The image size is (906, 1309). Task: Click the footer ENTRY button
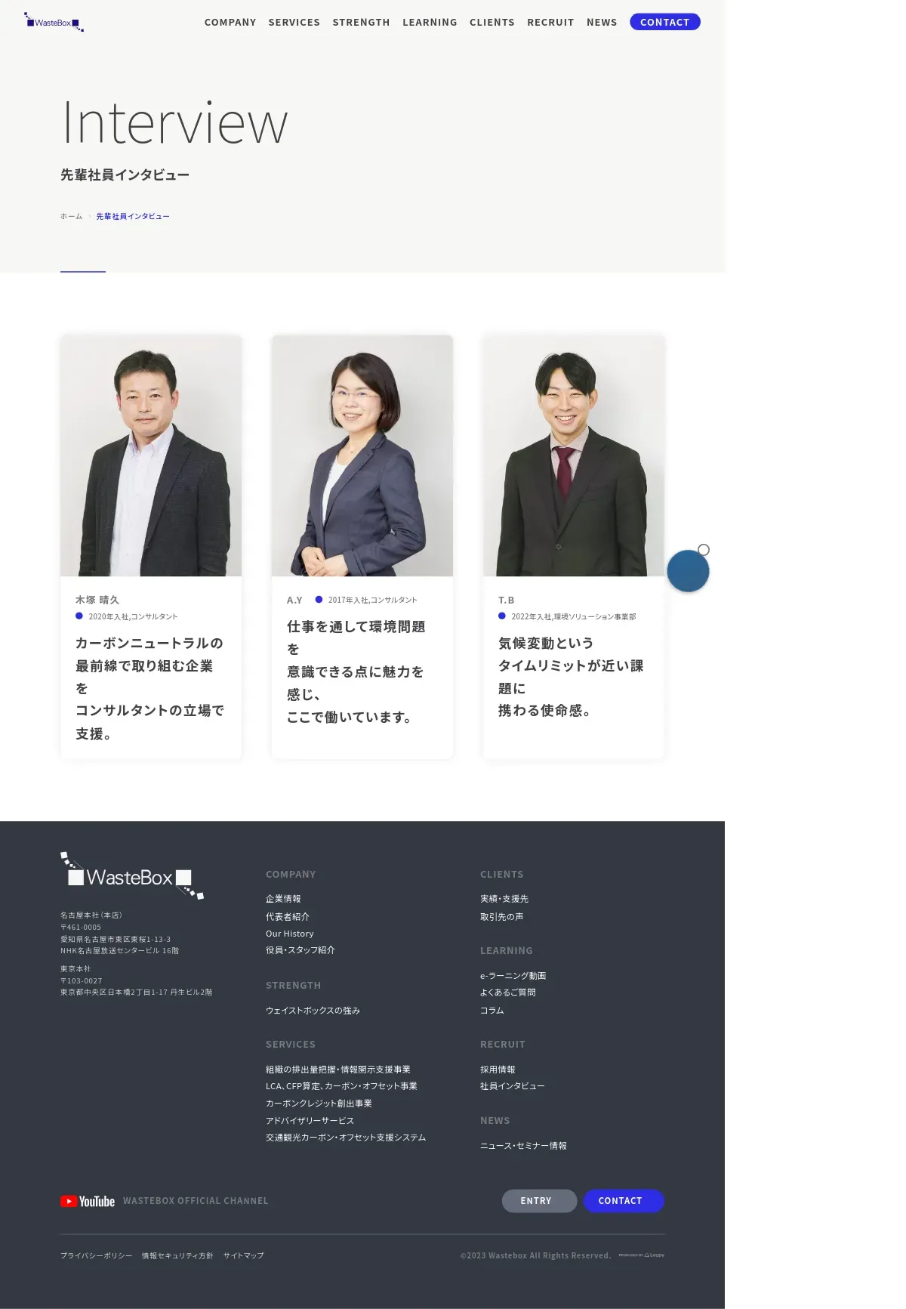coord(539,1201)
